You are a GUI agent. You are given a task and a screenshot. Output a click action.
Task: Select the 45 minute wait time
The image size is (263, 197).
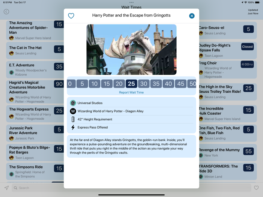181,84
